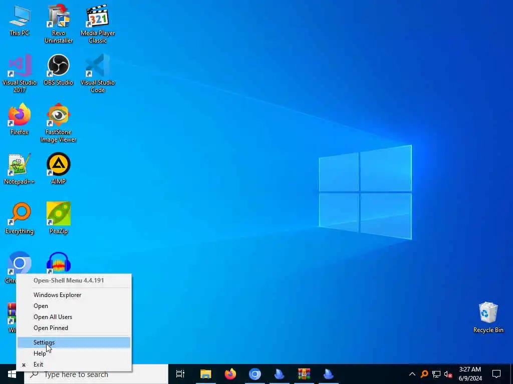This screenshot has height=384, width=513.
Task: Open Help in the Open-Shell menu
Action: click(74, 353)
